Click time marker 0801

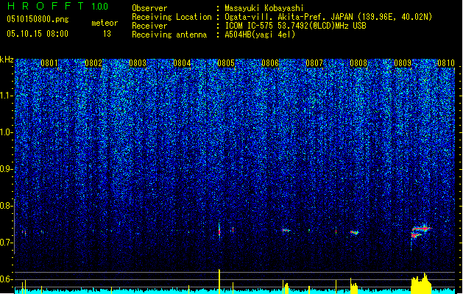(49, 63)
